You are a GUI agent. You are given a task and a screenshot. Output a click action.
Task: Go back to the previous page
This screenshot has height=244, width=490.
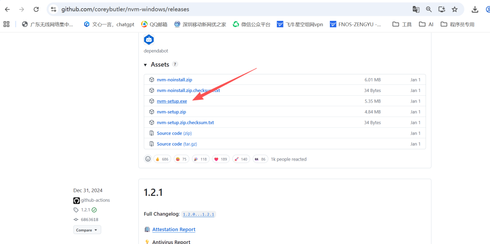tap(7, 10)
